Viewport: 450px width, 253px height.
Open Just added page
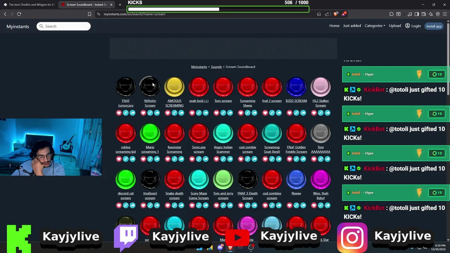352,26
